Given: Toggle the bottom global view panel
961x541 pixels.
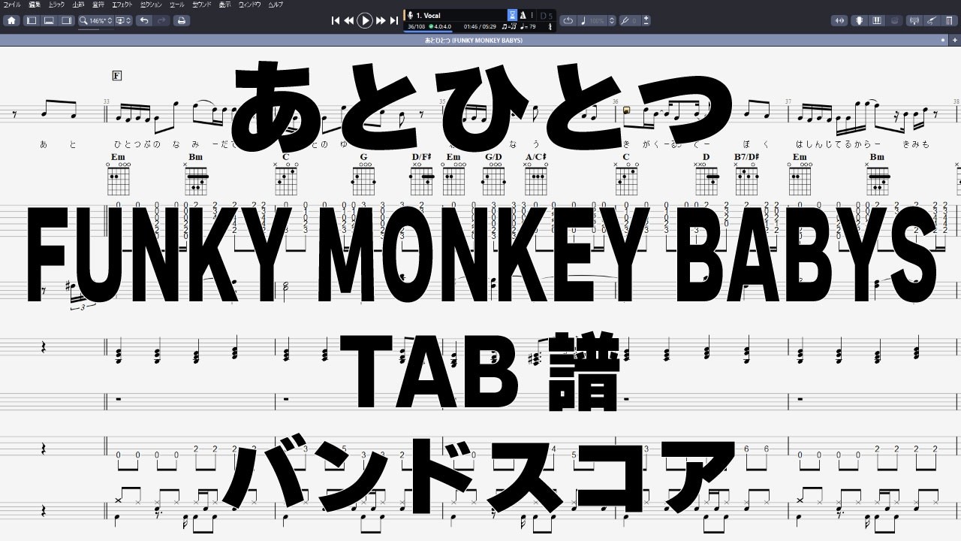Looking at the screenshot, I should (x=49, y=20).
